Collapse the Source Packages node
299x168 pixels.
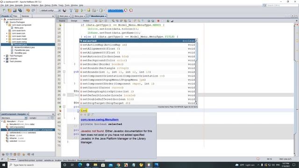5,22
